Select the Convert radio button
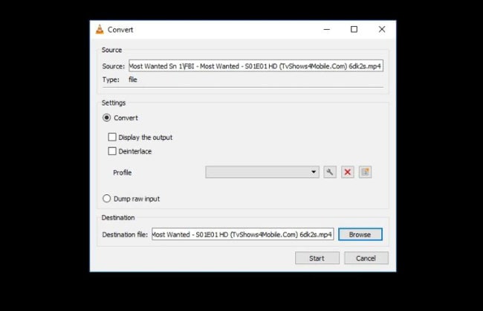The width and height of the screenshot is (483, 311). tap(106, 118)
